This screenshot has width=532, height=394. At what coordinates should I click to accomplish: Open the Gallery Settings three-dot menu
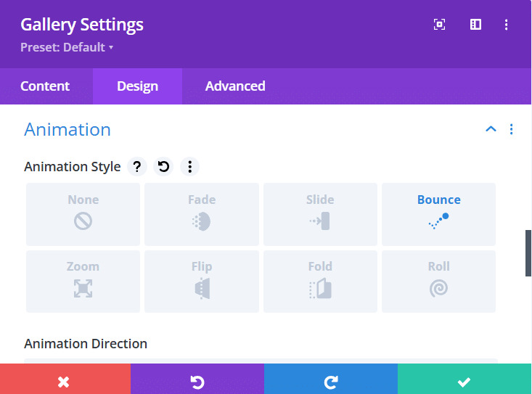(x=507, y=25)
